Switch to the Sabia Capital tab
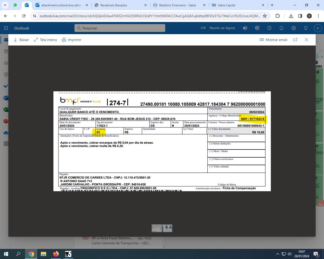Screen dimensions: 324x259 click(238, 5)
